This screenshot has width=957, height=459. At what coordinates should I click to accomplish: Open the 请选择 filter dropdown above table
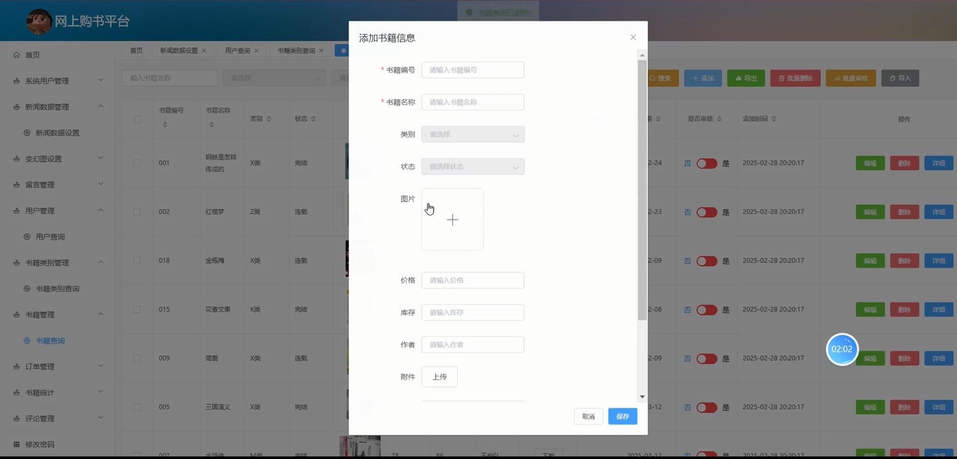click(274, 78)
